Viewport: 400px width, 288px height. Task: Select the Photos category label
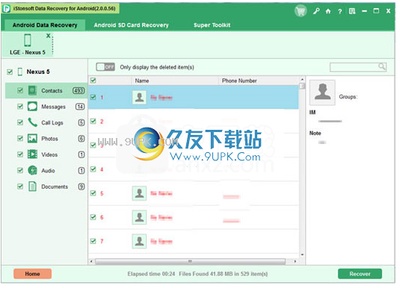click(x=49, y=139)
